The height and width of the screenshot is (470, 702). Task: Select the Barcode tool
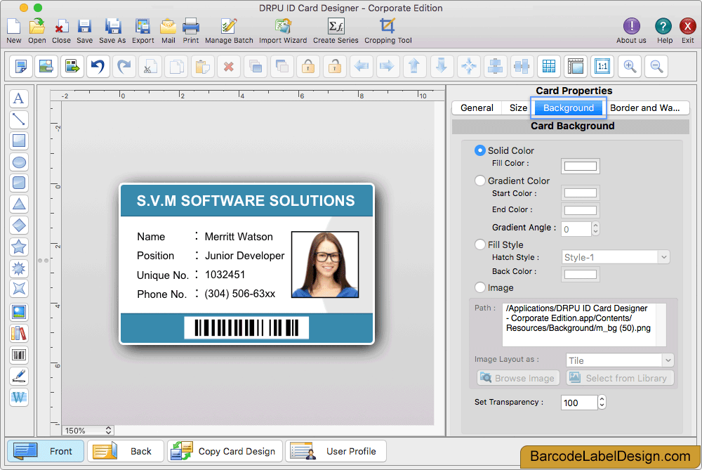[19, 355]
